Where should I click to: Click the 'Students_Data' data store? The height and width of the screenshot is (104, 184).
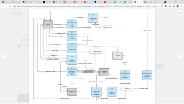106,27
